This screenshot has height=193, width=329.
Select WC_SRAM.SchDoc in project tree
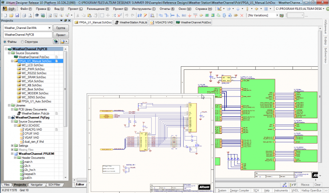(34, 77)
